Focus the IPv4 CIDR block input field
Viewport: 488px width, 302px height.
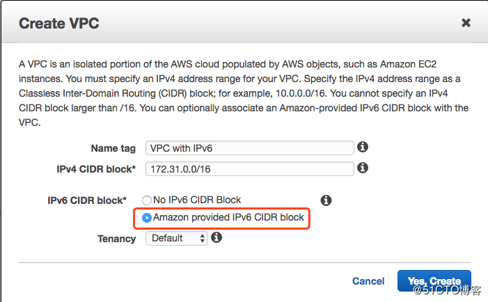[x=250, y=168]
